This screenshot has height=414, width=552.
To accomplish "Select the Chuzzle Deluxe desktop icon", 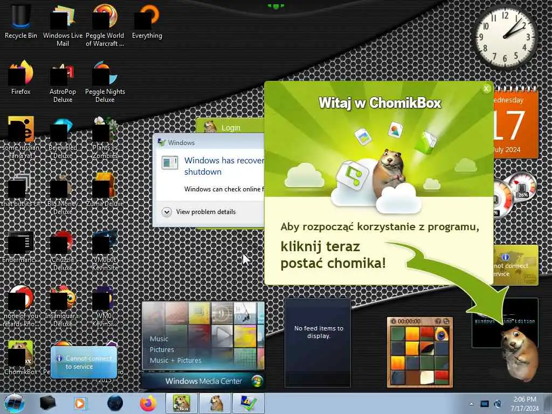I will [63, 250].
